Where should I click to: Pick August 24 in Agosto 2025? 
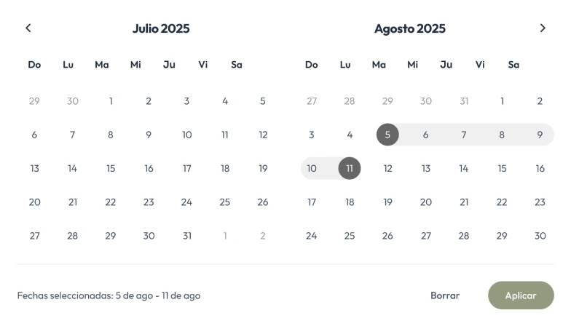tap(312, 236)
